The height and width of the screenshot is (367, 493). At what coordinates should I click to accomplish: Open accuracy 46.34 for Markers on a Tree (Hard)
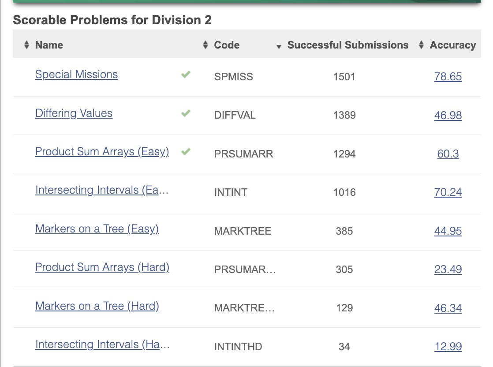448,308
